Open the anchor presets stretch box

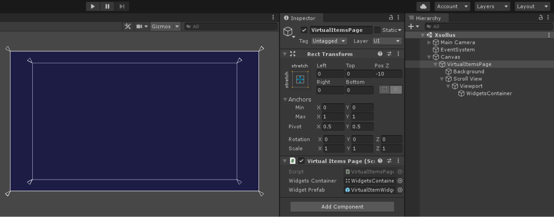300,80
